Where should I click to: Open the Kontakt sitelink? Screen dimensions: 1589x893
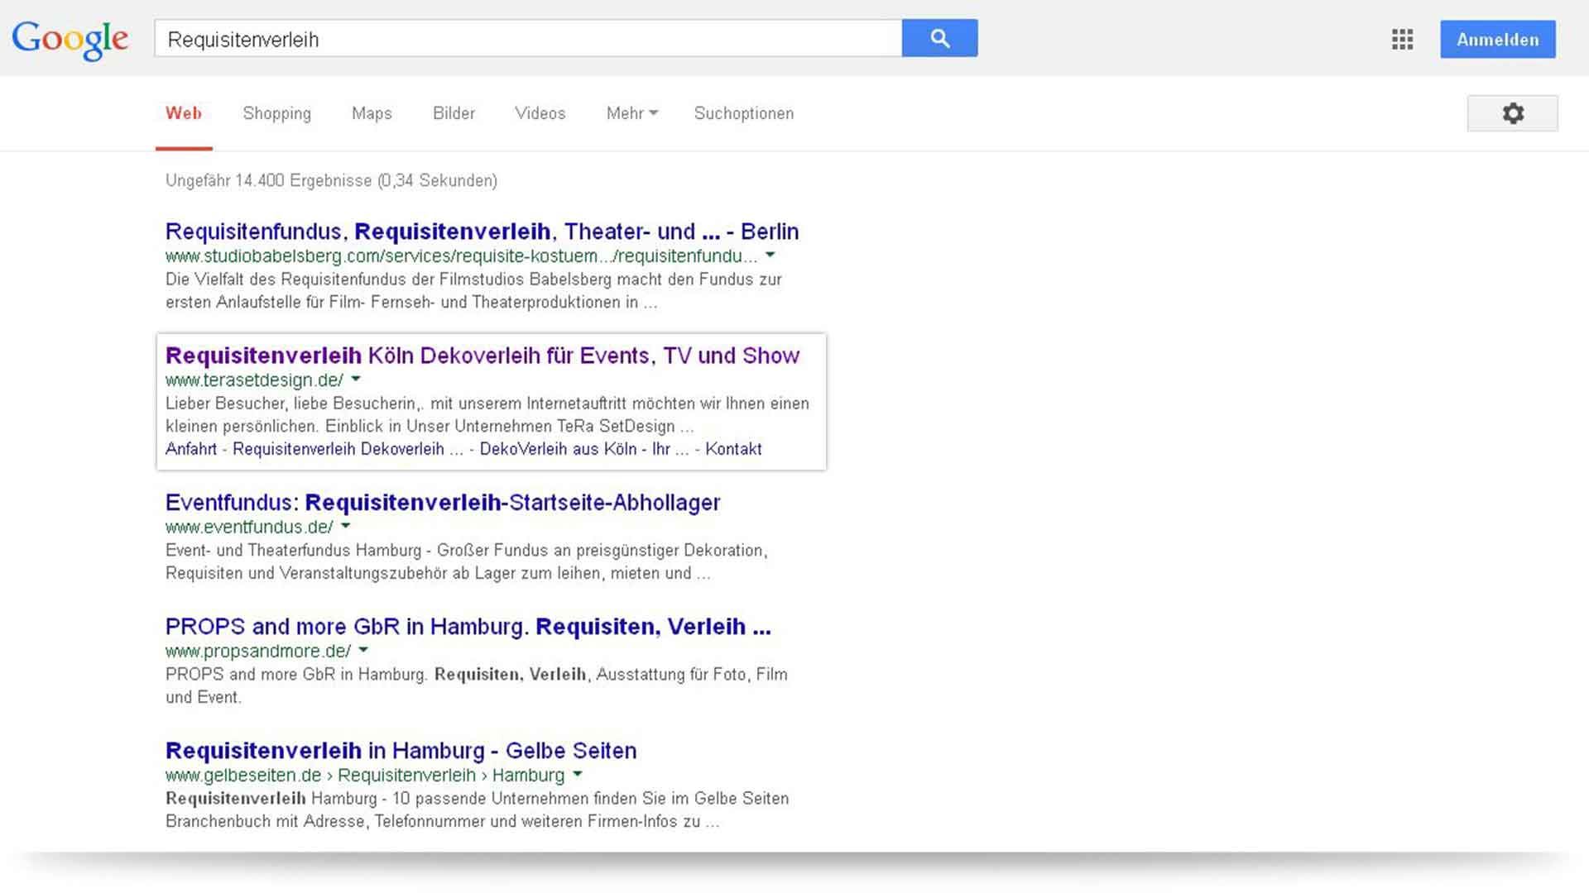click(x=733, y=449)
